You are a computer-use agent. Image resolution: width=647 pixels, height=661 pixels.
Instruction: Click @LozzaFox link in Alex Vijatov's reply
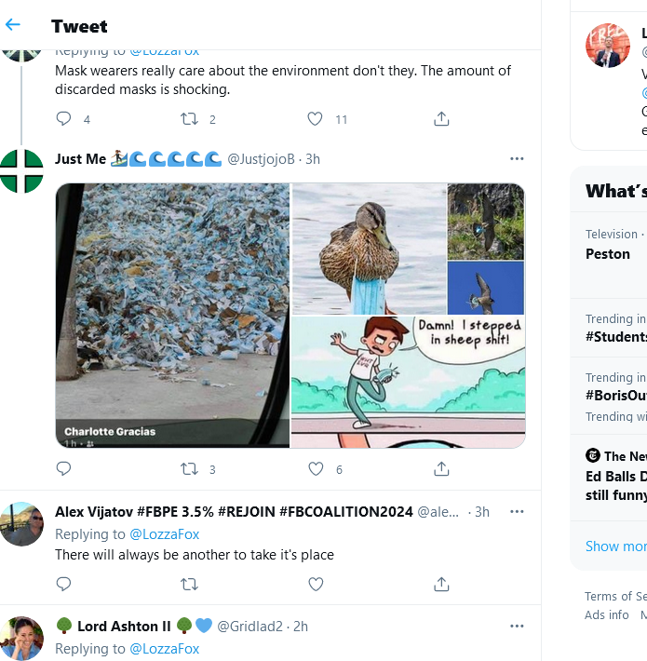click(164, 534)
